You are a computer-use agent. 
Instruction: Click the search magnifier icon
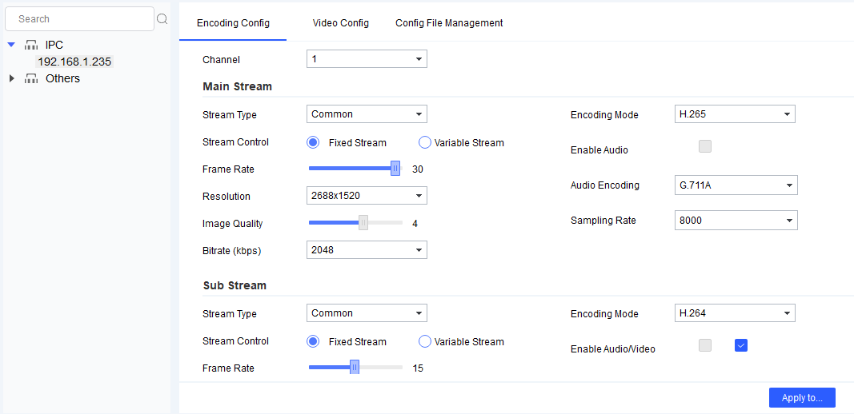coord(162,19)
